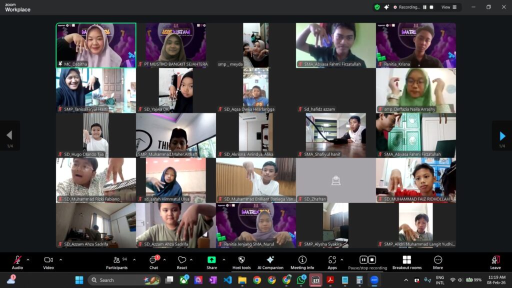Expand the Video options arrow

point(61,259)
